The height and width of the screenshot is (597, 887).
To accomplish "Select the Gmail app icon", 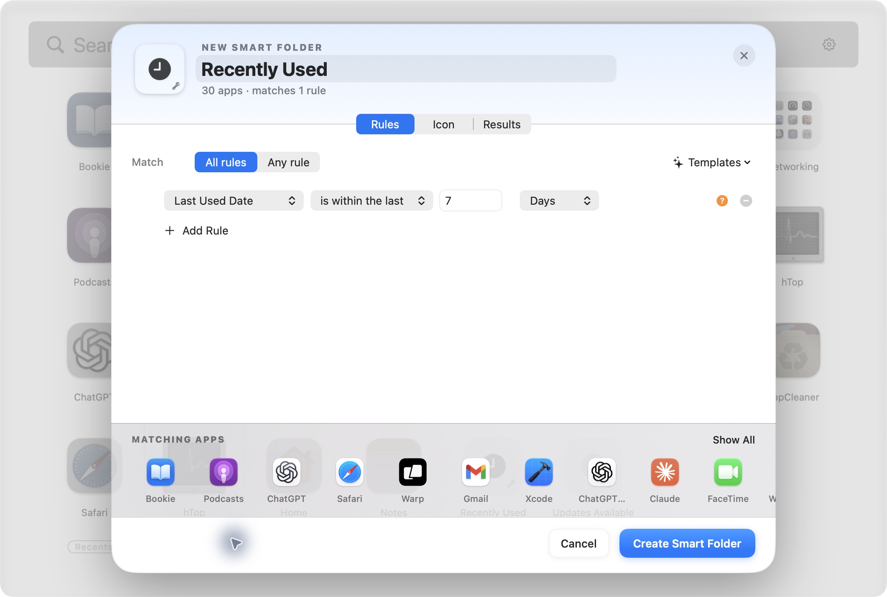I will pos(476,472).
